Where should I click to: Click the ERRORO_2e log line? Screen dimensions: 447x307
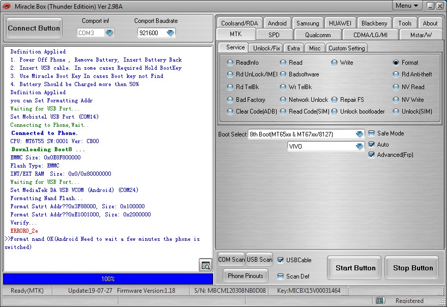[24, 231]
